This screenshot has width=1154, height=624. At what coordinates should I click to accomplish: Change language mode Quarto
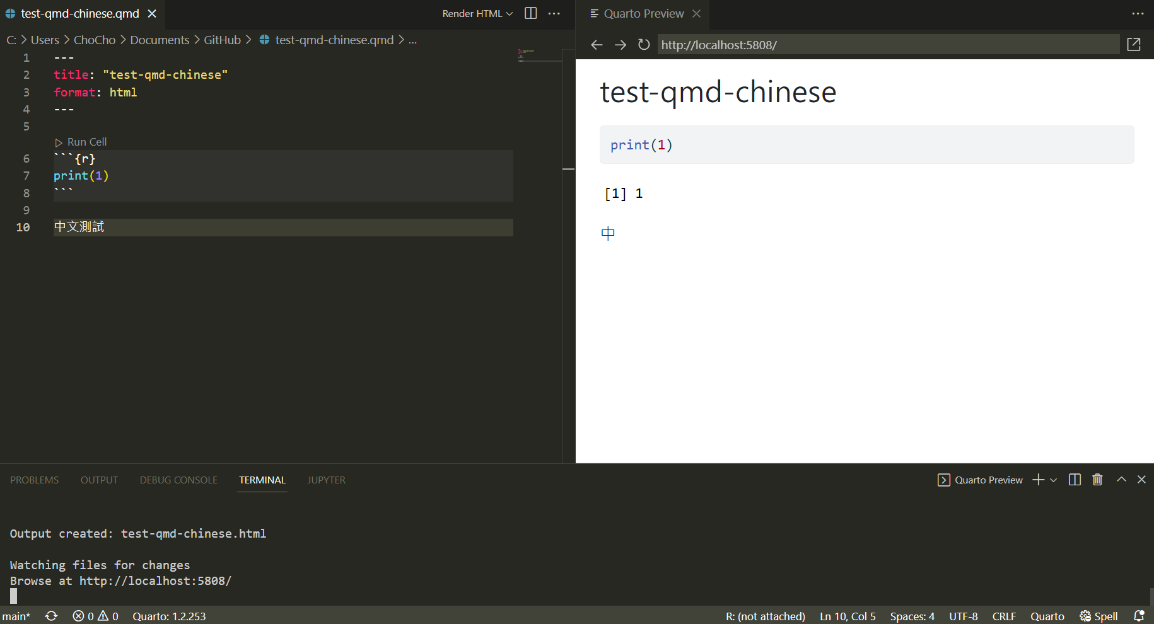[1047, 616]
